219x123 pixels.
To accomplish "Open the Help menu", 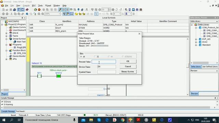I will click(64, 5).
